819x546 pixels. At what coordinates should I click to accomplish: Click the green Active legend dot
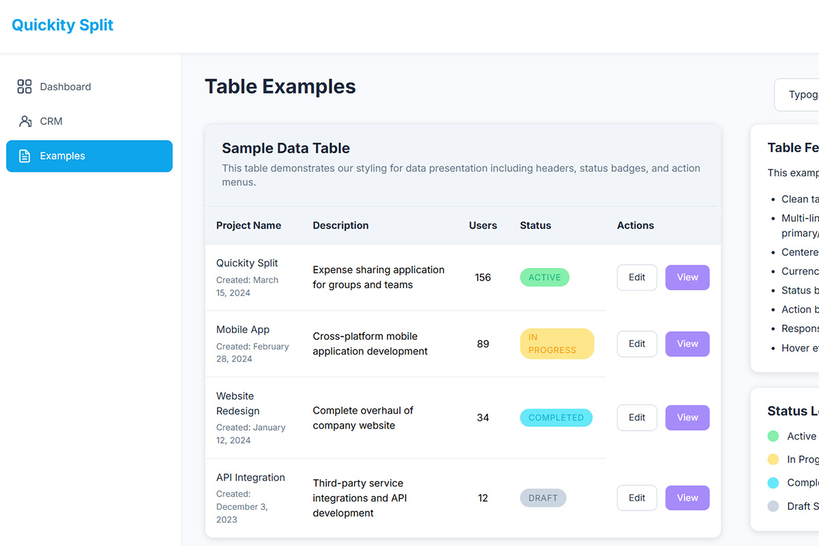pyautogui.click(x=773, y=436)
